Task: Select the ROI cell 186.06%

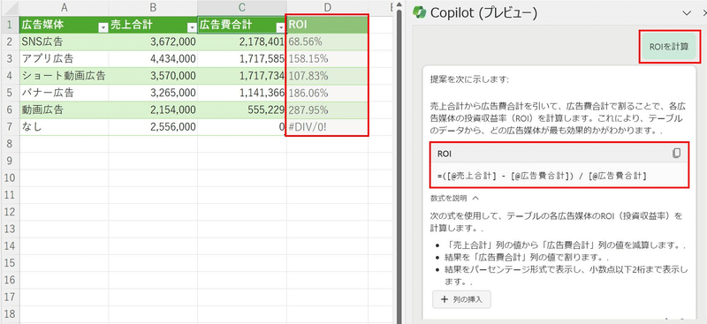Action: (327, 94)
